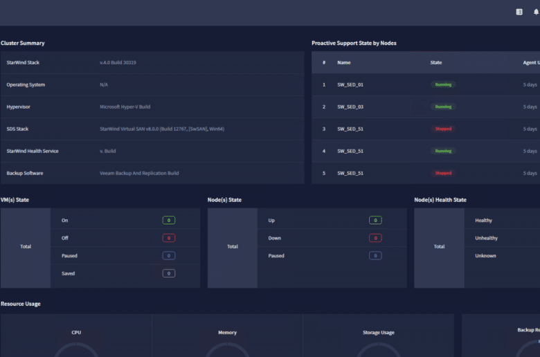The width and height of the screenshot is (540, 357).
Task: Click the Stopped badge in row 5
Action: (443, 173)
